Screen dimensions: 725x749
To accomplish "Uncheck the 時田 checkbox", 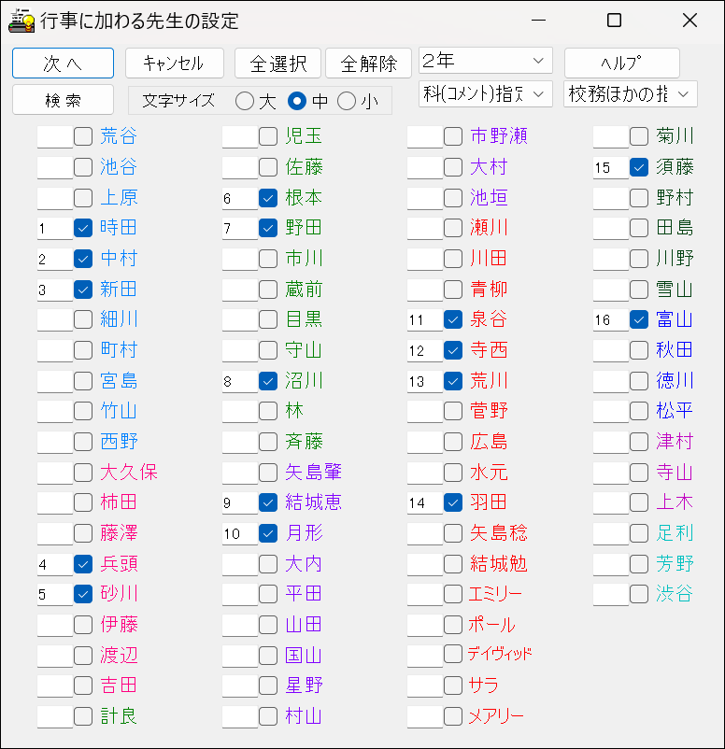I will coord(83,228).
